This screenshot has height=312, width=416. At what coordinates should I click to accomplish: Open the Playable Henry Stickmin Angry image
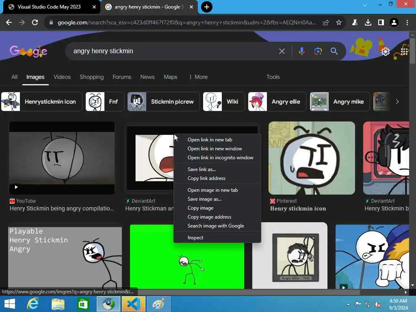tap(65, 257)
